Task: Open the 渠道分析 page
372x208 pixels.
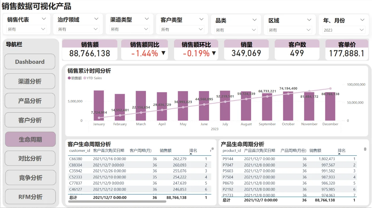Action: point(30,81)
